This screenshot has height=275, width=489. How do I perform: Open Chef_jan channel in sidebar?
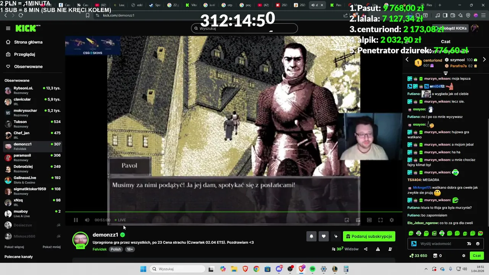click(32, 135)
